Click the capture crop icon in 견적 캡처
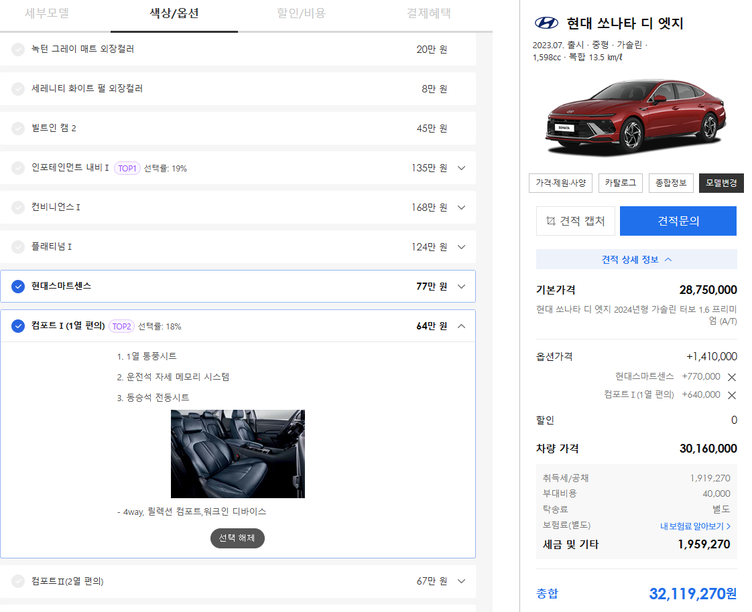 point(550,221)
